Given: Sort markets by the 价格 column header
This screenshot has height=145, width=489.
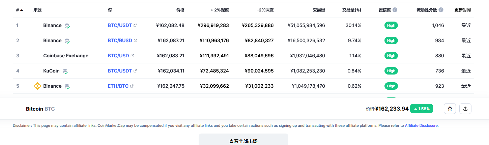Looking at the screenshot, I should (x=180, y=10).
